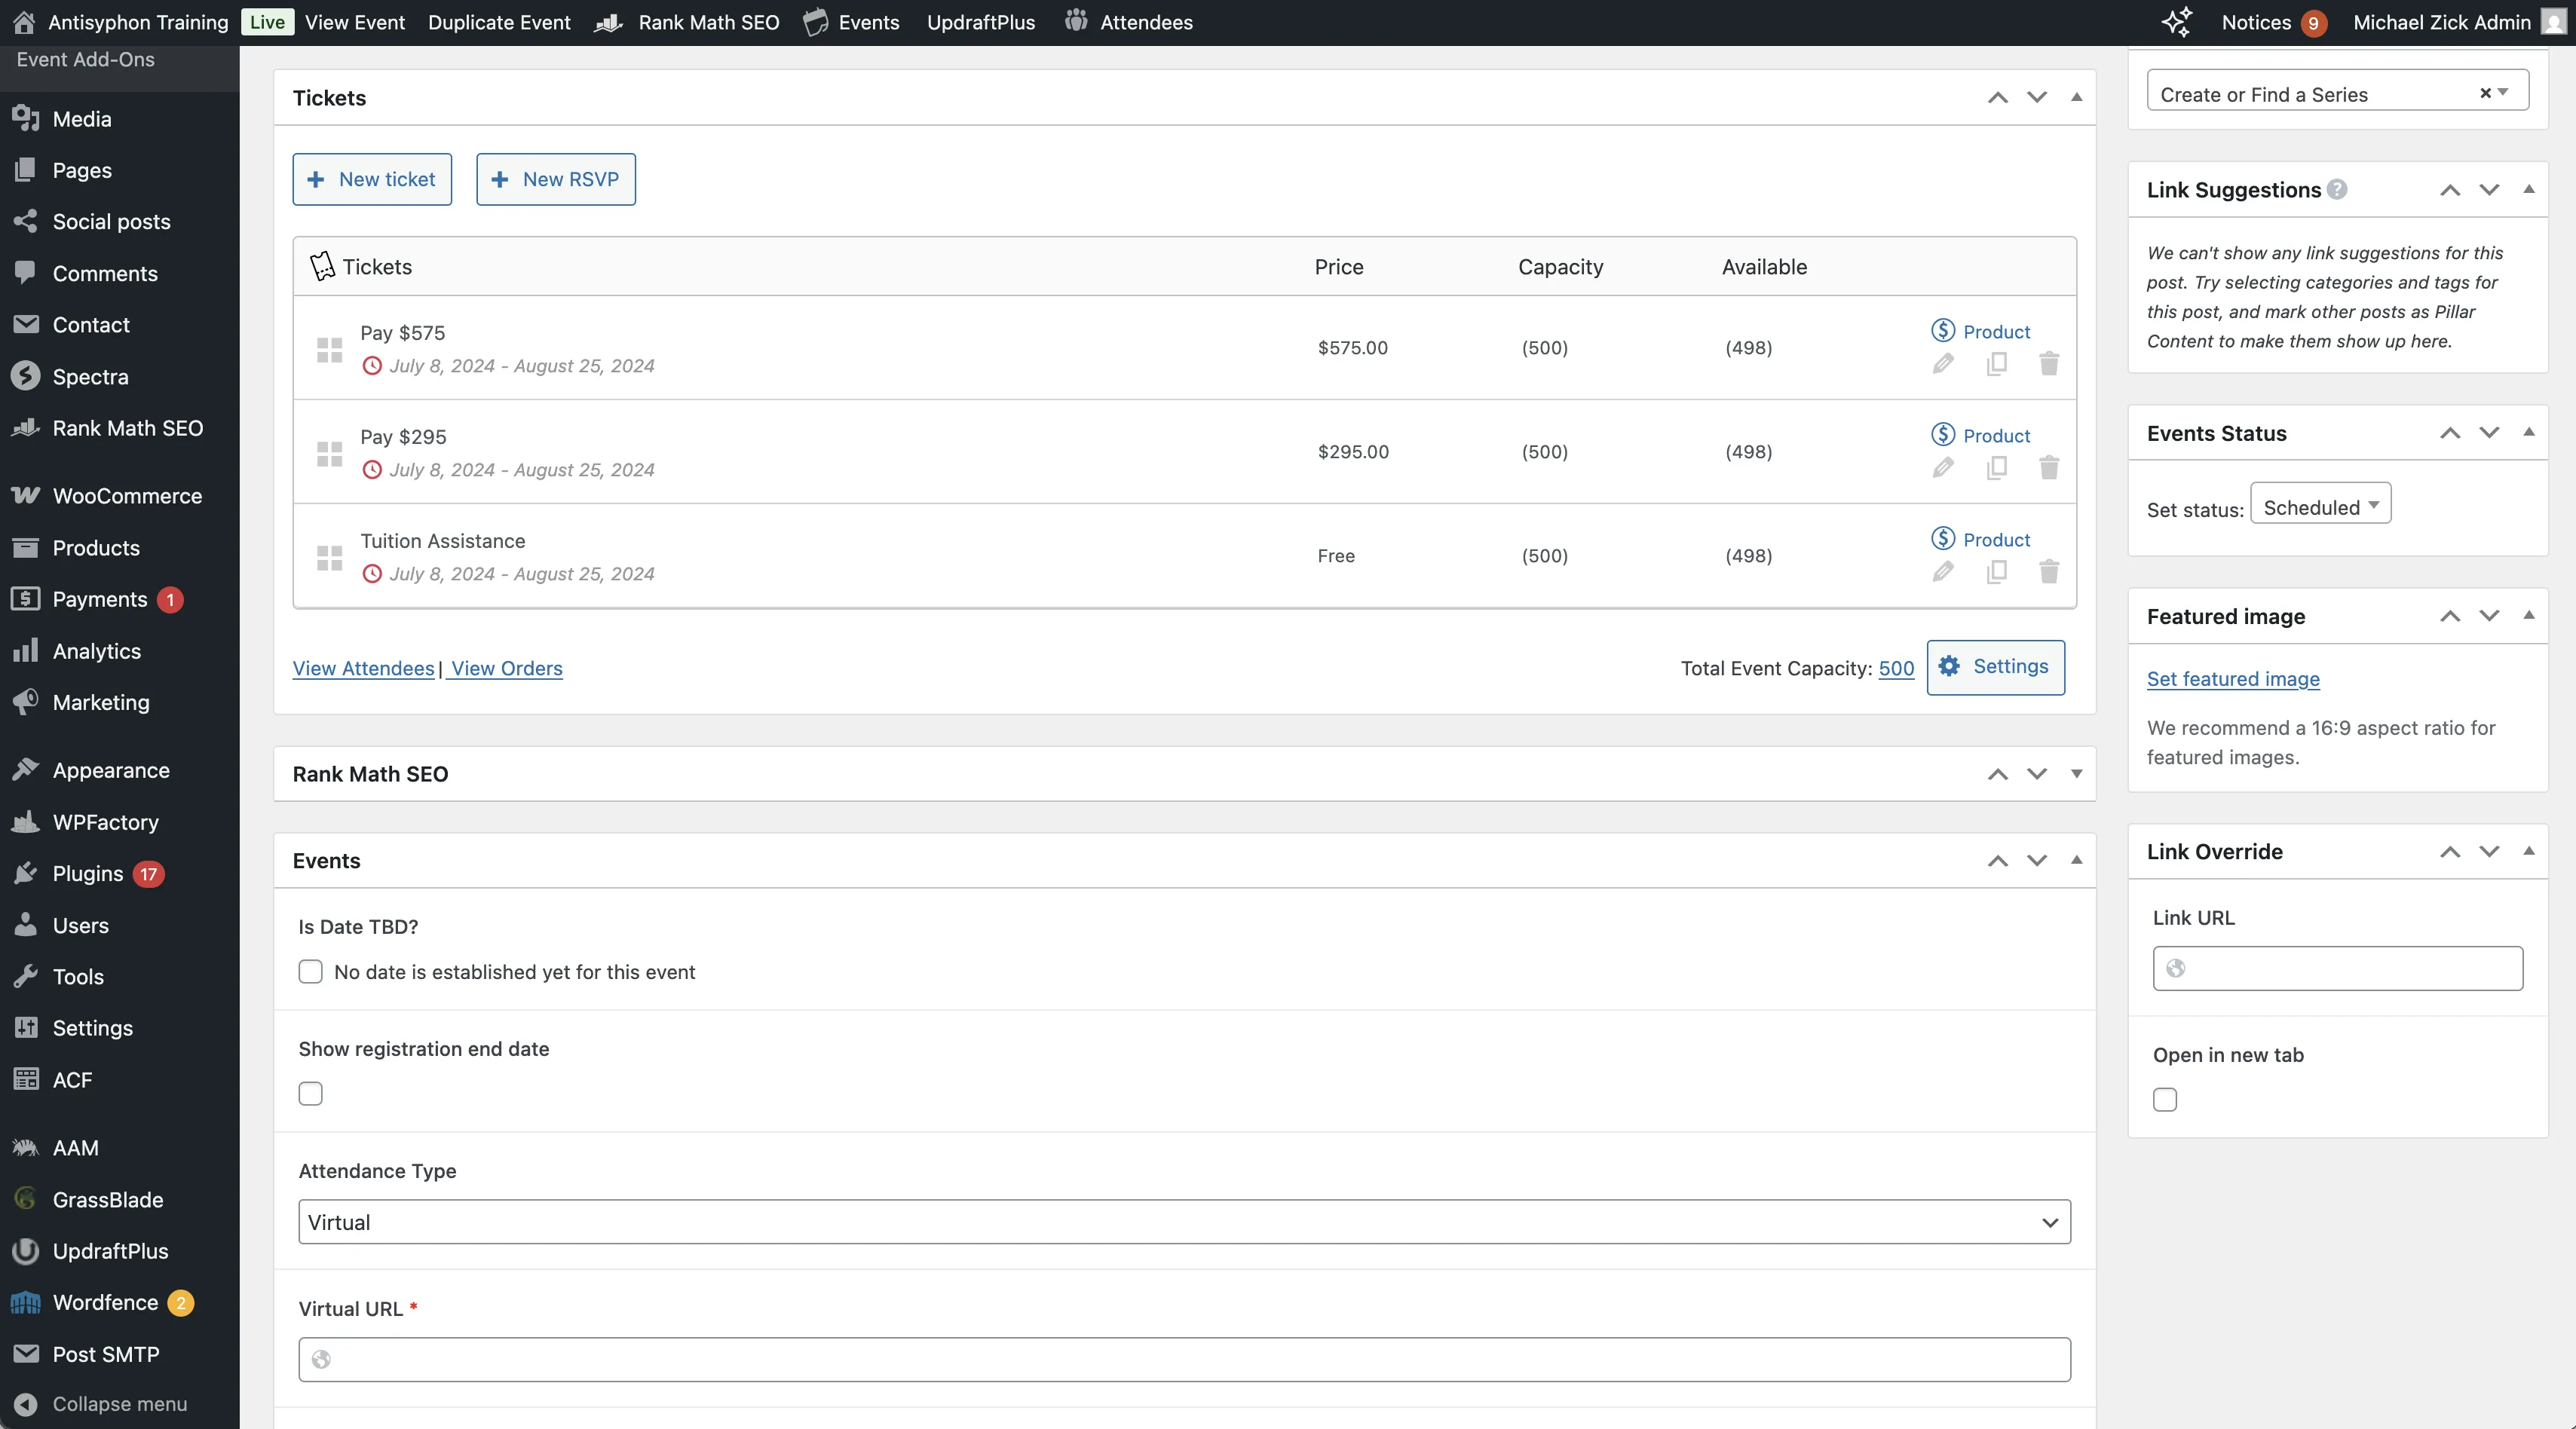This screenshot has width=2576, height=1429.
Task: Duplicate the Pay $295 ticket
Action: point(1997,467)
